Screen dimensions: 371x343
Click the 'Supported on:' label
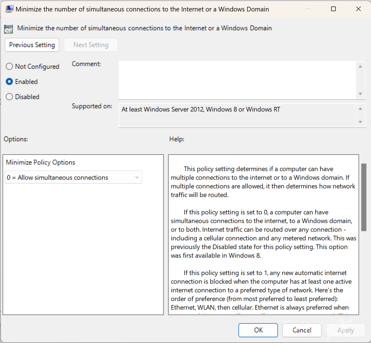(x=92, y=106)
